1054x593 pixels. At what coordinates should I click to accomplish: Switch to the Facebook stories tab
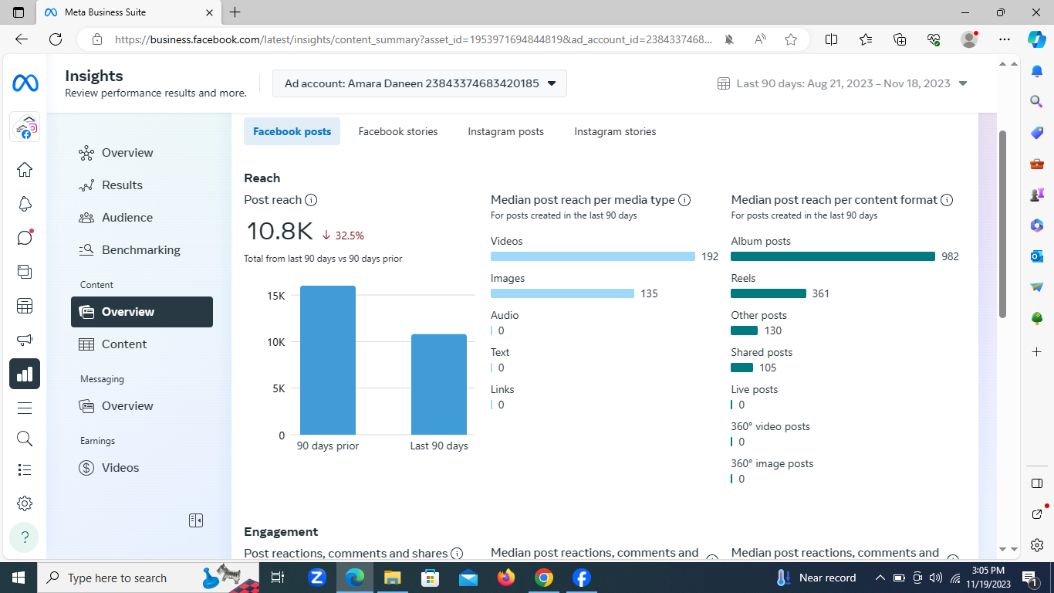coord(398,131)
